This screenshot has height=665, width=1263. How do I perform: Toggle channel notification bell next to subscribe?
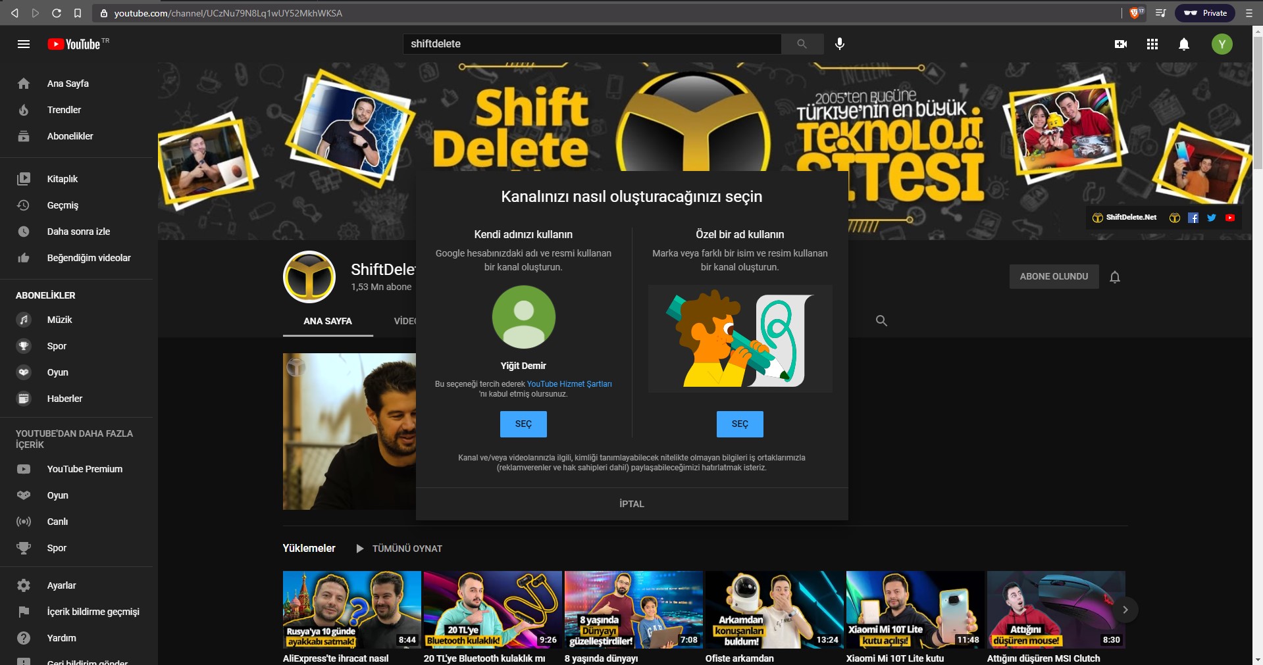pos(1114,277)
